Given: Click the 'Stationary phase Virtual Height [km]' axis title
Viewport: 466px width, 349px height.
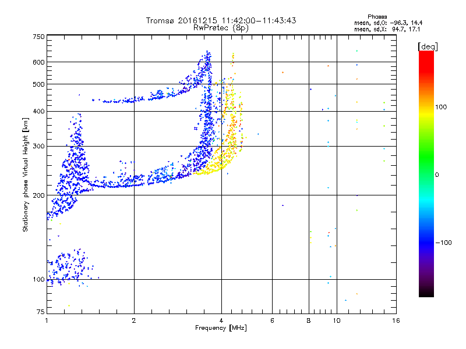Looking at the screenshot, I should coord(25,174).
